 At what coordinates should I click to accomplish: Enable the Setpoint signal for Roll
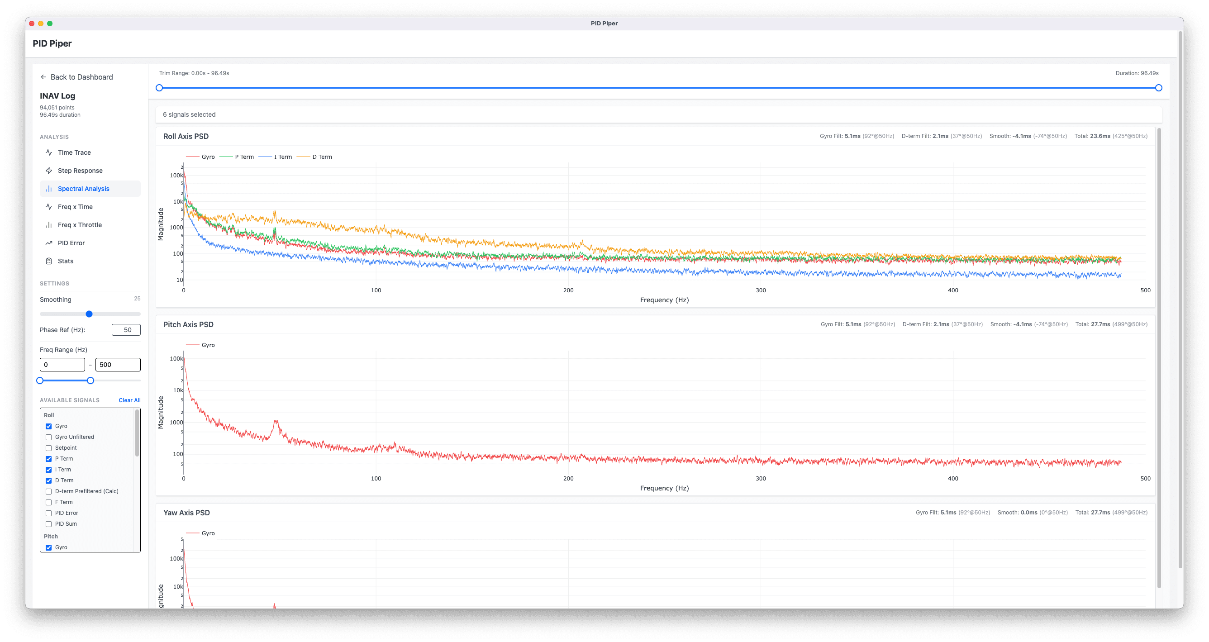48,448
